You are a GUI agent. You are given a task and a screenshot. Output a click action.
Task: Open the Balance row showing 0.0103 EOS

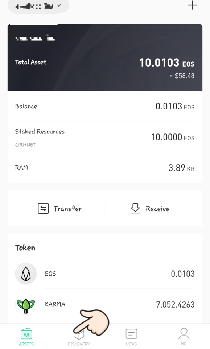(x=105, y=107)
